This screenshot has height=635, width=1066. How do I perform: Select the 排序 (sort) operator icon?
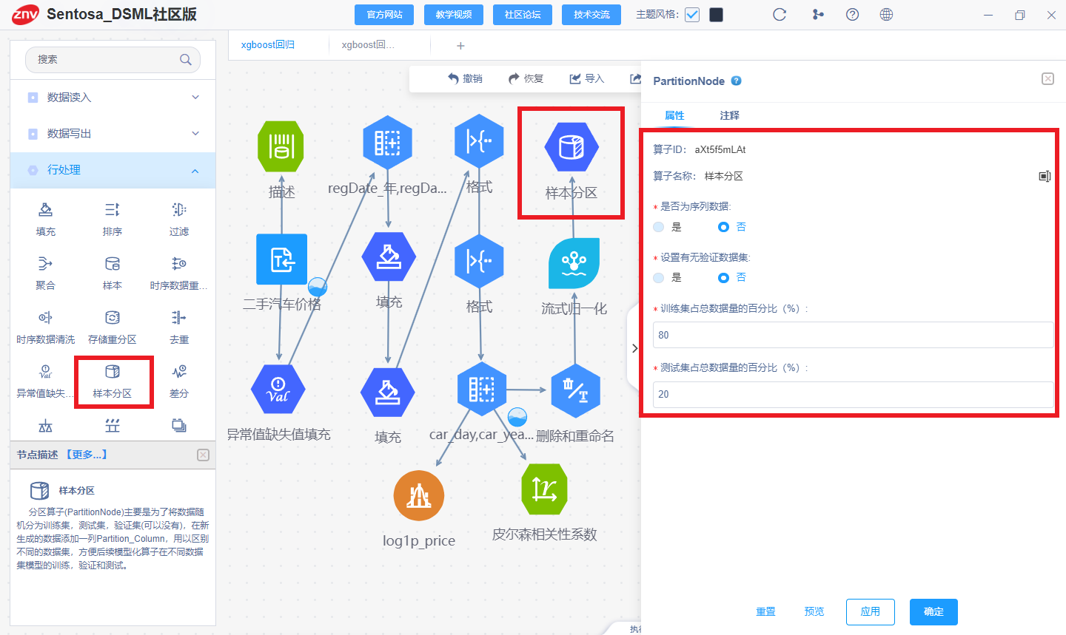pos(112,210)
